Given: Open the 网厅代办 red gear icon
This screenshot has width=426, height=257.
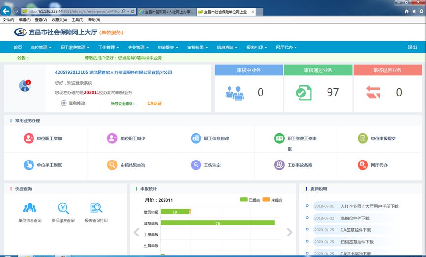Looking at the screenshot, I should (362, 165).
